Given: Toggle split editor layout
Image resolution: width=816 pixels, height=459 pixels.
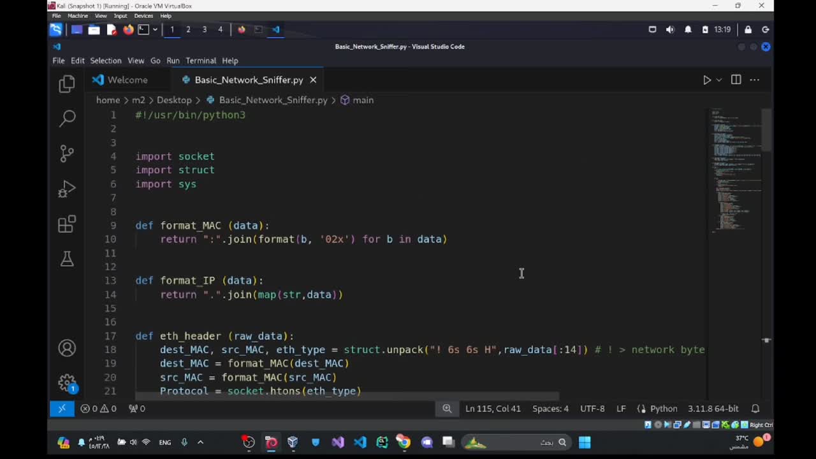Looking at the screenshot, I should coord(736,80).
